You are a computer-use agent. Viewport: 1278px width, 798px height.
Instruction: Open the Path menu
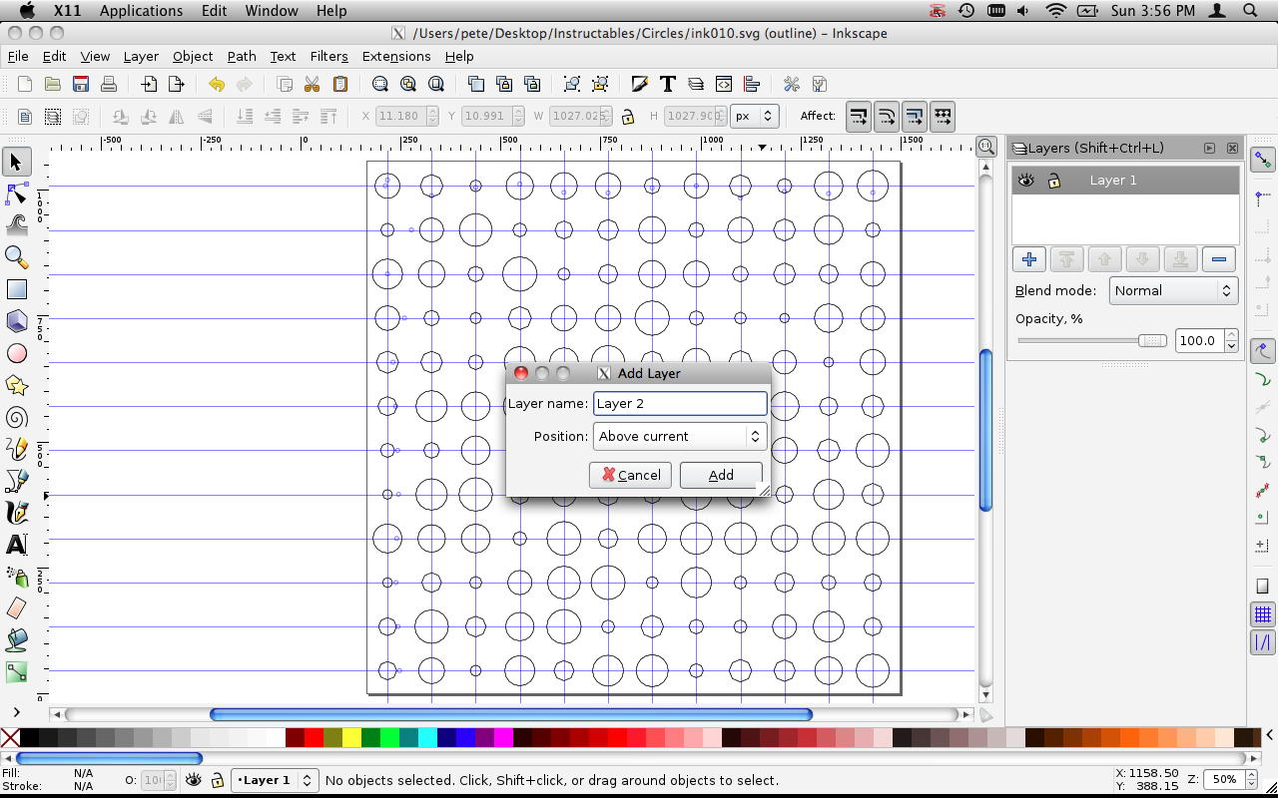(242, 56)
